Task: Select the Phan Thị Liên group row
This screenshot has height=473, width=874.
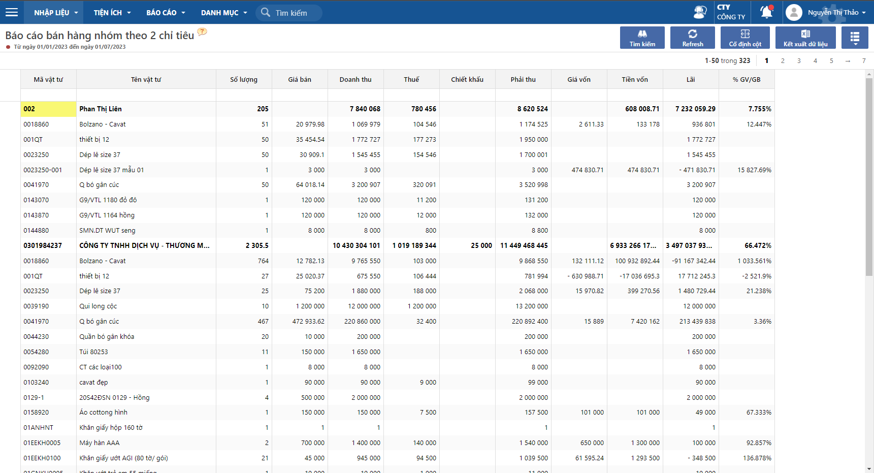Action: pyautogui.click(x=398, y=109)
